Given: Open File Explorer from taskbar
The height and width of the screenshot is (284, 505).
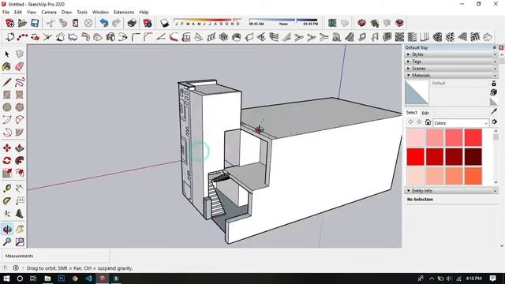Looking at the screenshot, I should click(x=47, y=278).
